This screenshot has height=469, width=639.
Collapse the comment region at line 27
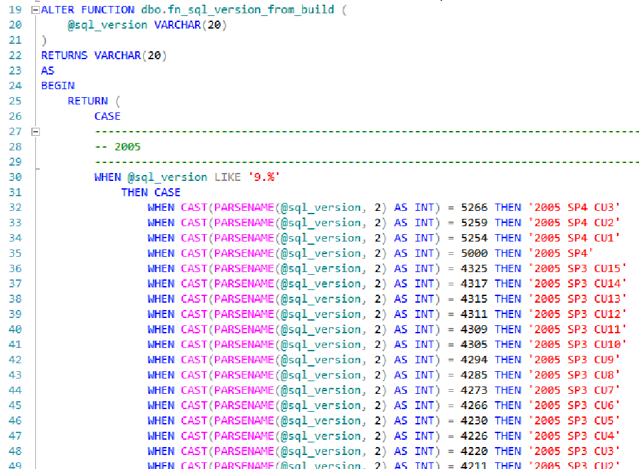point(35,132)
